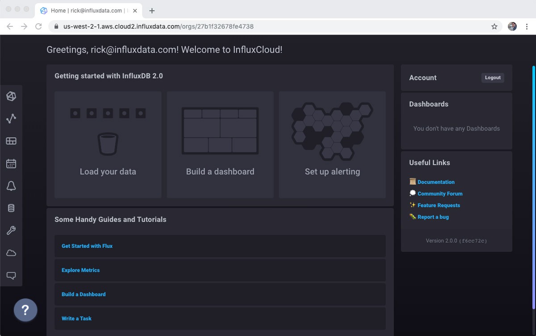Open the Data Explorer graph icon in sidebar

pos(11,118)
